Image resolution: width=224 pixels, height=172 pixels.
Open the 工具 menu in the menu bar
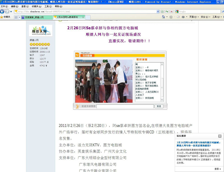tap(48, 6)
